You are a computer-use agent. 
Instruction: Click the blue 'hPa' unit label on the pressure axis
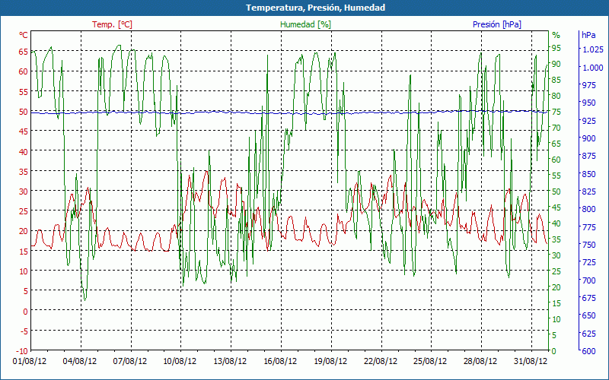click(588, 35)
